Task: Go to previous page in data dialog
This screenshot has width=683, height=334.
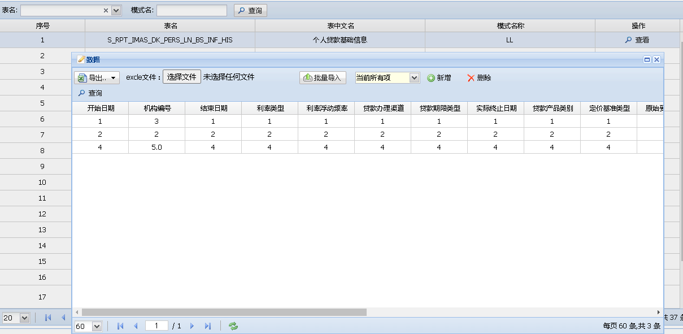Action: pos(136,326)
